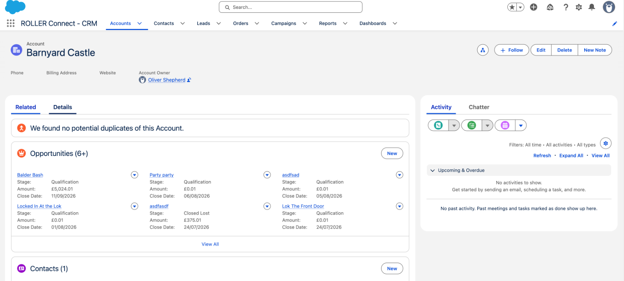
Task: Click the Salesforce cloud logo
Action: click(15, 7)
